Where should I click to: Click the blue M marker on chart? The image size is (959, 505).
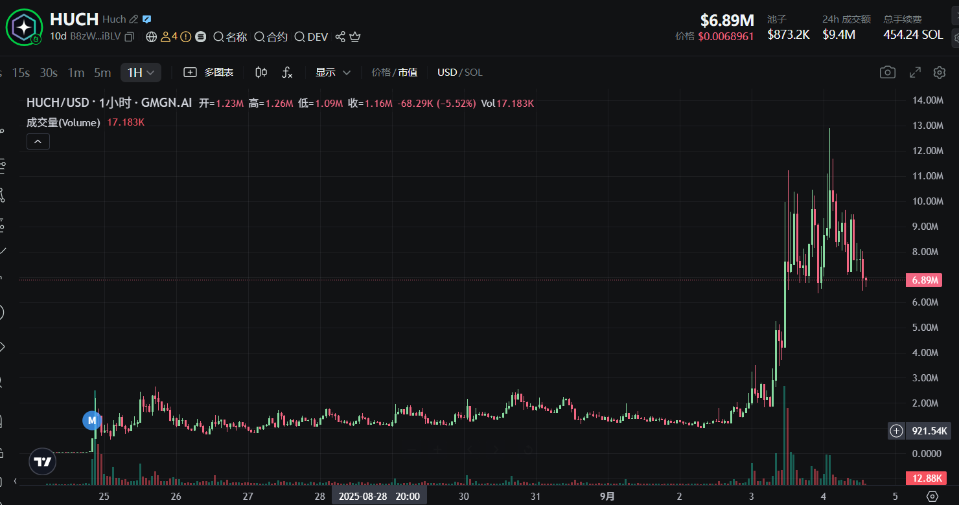click(92, 420)
